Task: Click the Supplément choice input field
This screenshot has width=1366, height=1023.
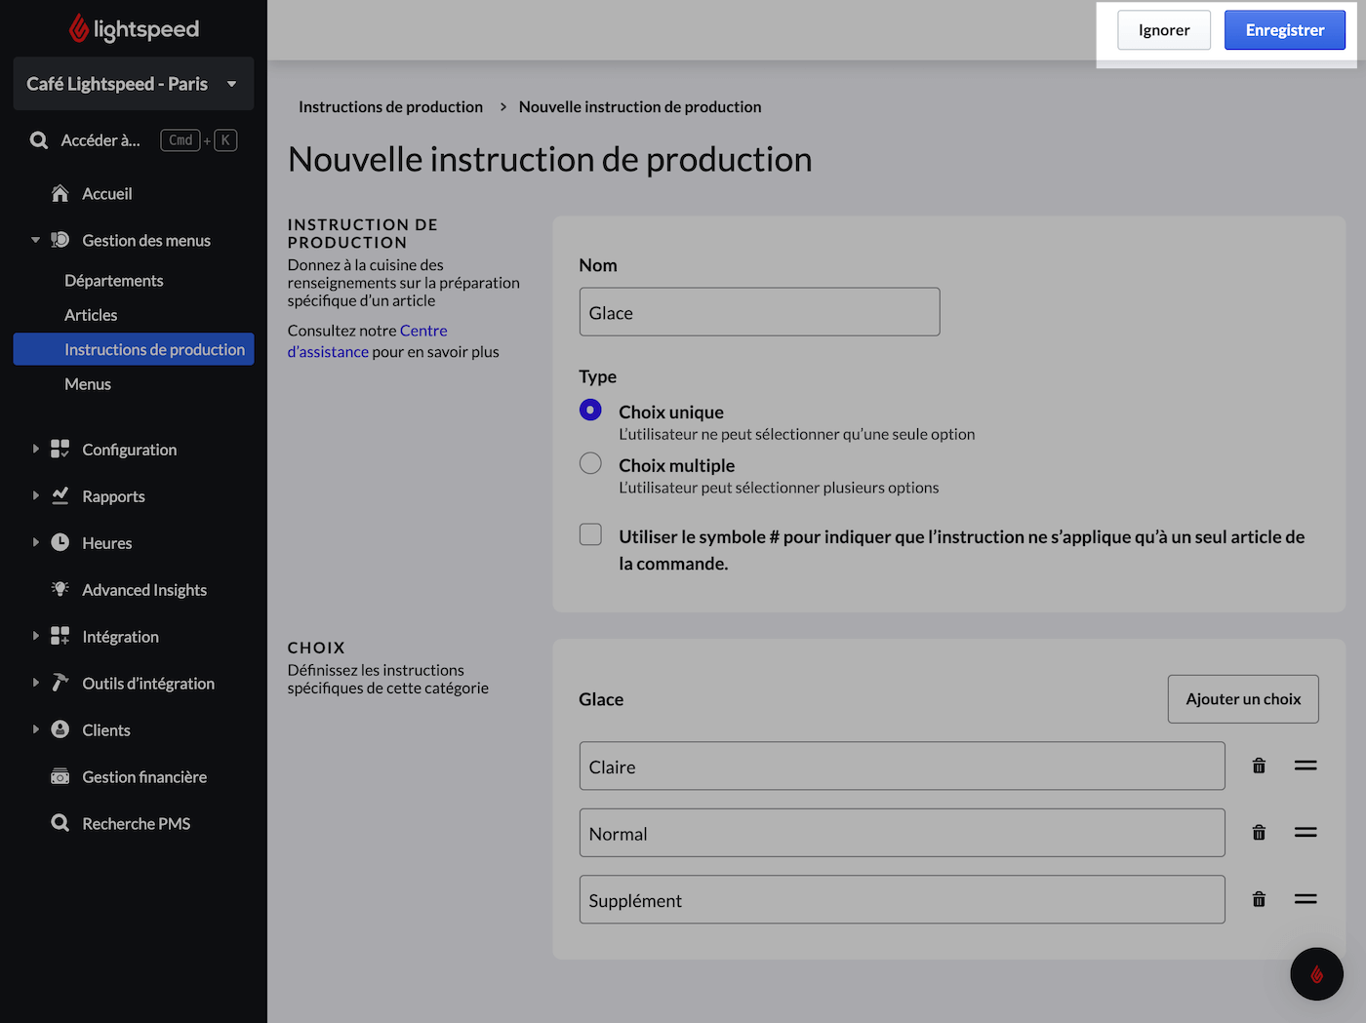Action: pos(902,899)
